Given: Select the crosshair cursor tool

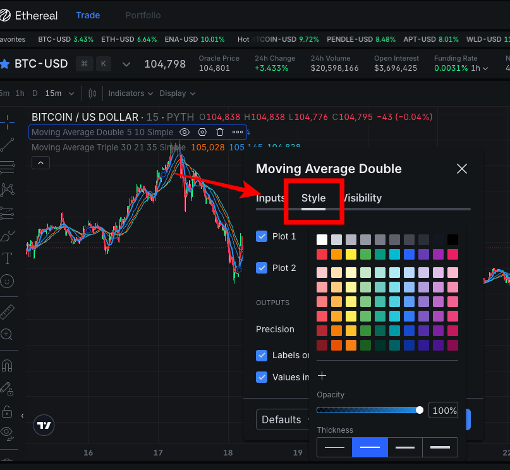Looking at the screenshot, I should [x=7, y=122].
